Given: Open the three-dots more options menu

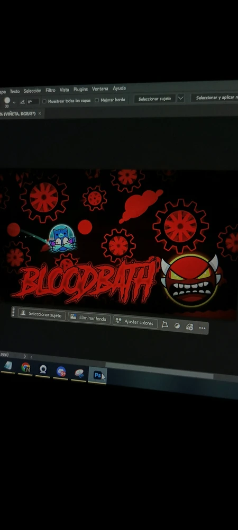Looking at the screenshot, I should click(202, 328).
